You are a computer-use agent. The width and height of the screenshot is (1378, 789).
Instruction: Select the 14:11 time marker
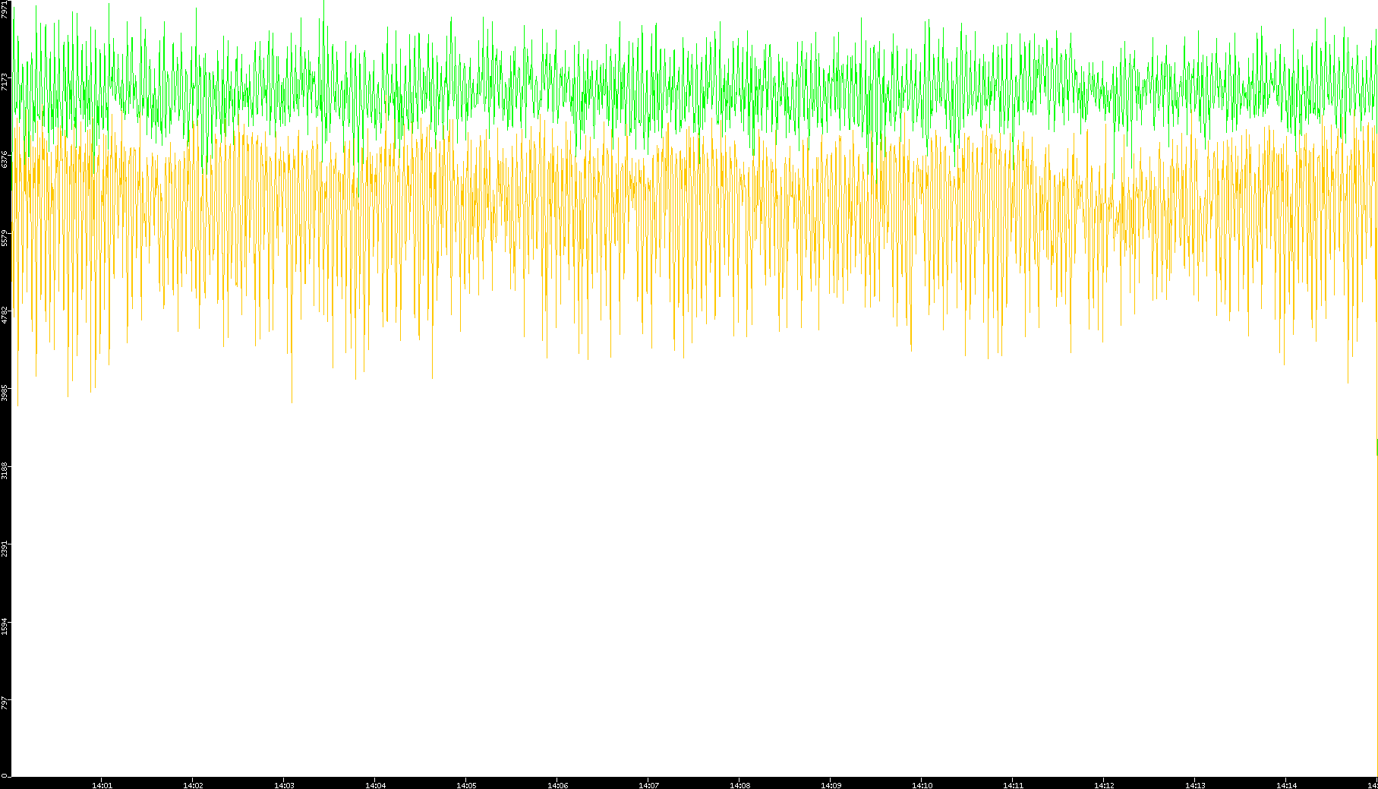click(1013, 785)
